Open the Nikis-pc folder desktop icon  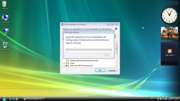[5, 5]
